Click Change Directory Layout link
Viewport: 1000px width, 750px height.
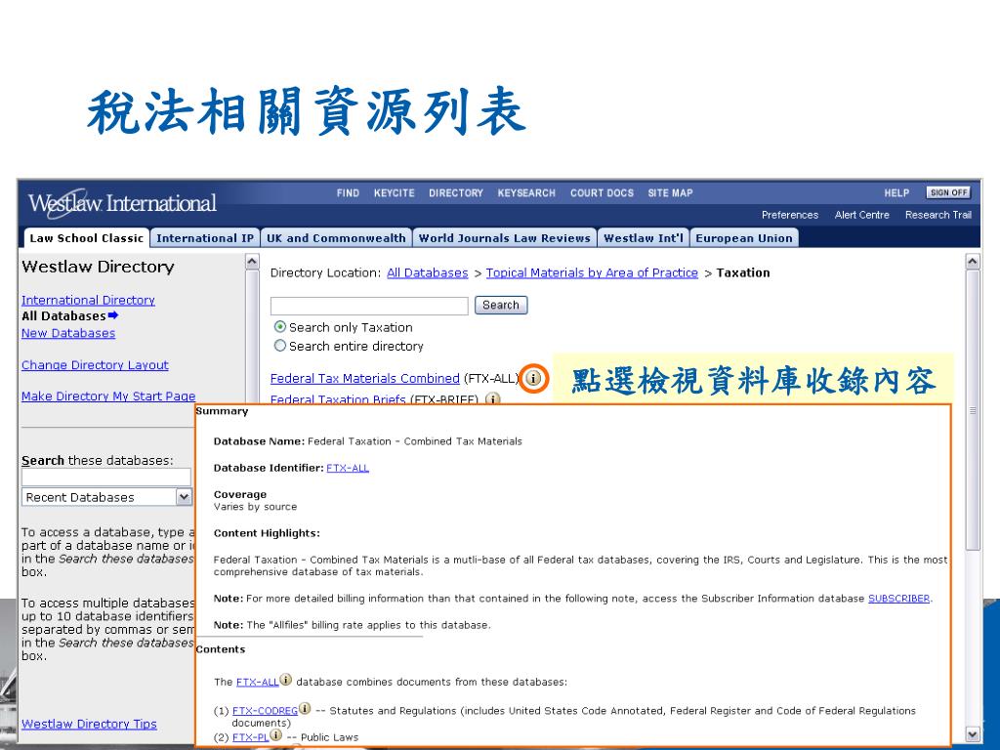tap(95, 365)
